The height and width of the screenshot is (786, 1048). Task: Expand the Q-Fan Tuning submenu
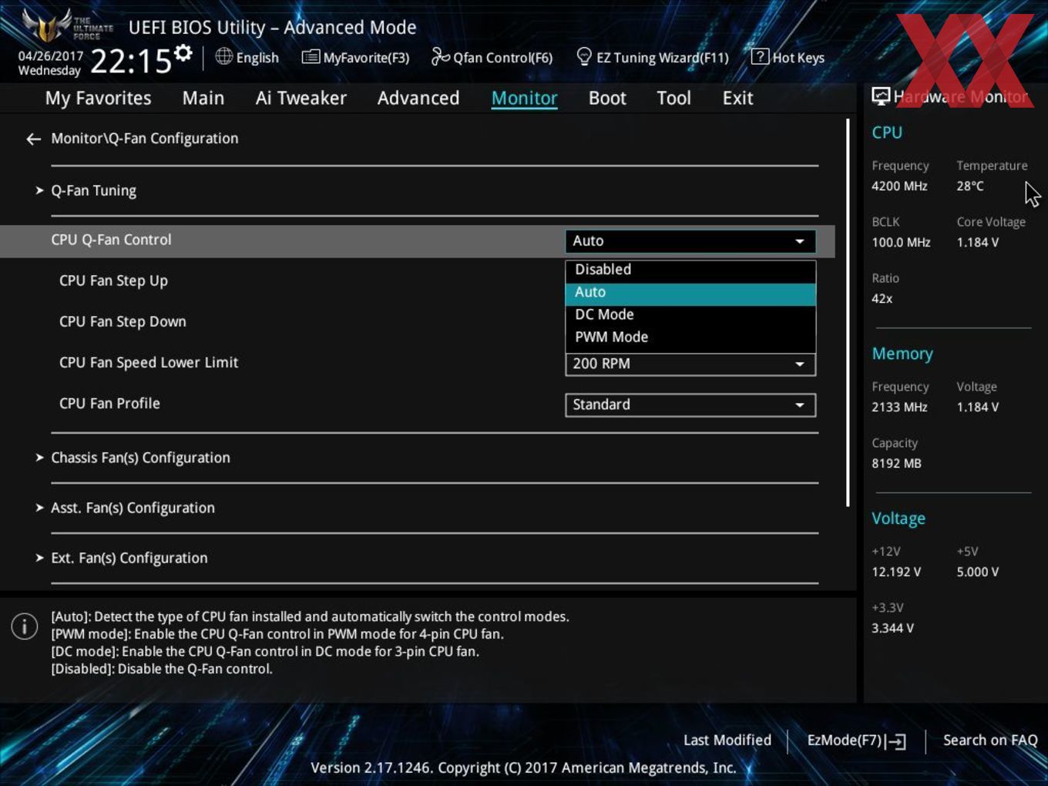click(93, 190)
